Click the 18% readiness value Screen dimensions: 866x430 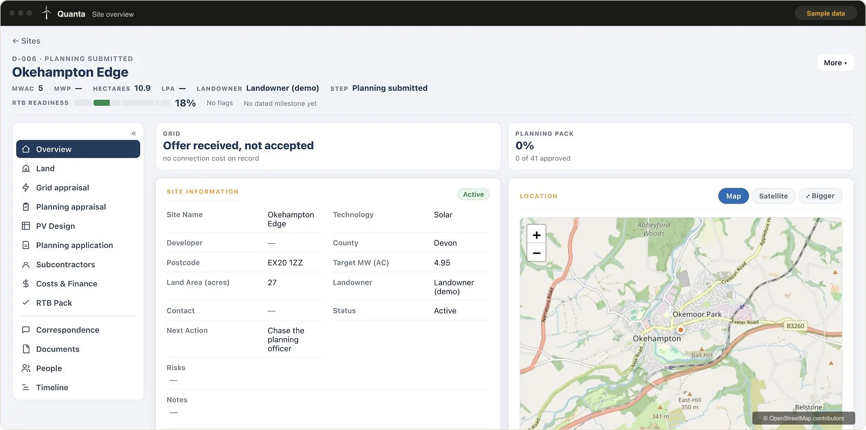(185, 103)
